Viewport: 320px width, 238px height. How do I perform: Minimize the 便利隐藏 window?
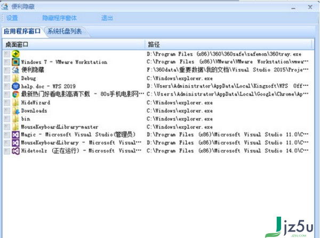(293, 8)
